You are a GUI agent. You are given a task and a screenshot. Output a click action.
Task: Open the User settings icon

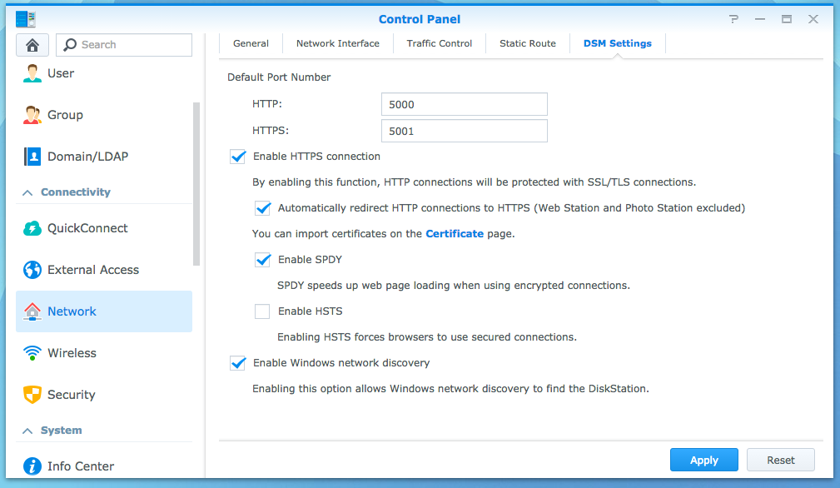(32, 73)
